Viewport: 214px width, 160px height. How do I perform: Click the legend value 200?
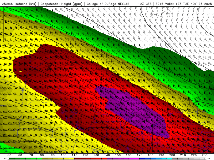(x=172, y=155)
